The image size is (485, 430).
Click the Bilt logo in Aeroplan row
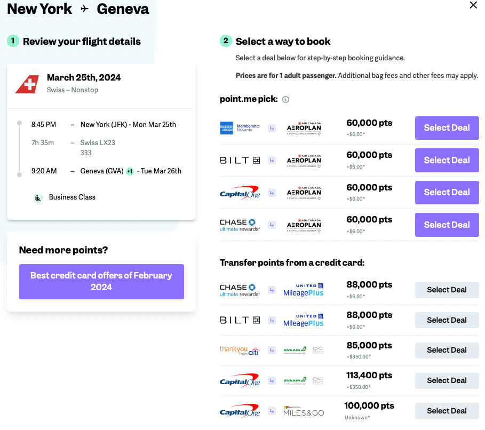[x=240, y=160]
